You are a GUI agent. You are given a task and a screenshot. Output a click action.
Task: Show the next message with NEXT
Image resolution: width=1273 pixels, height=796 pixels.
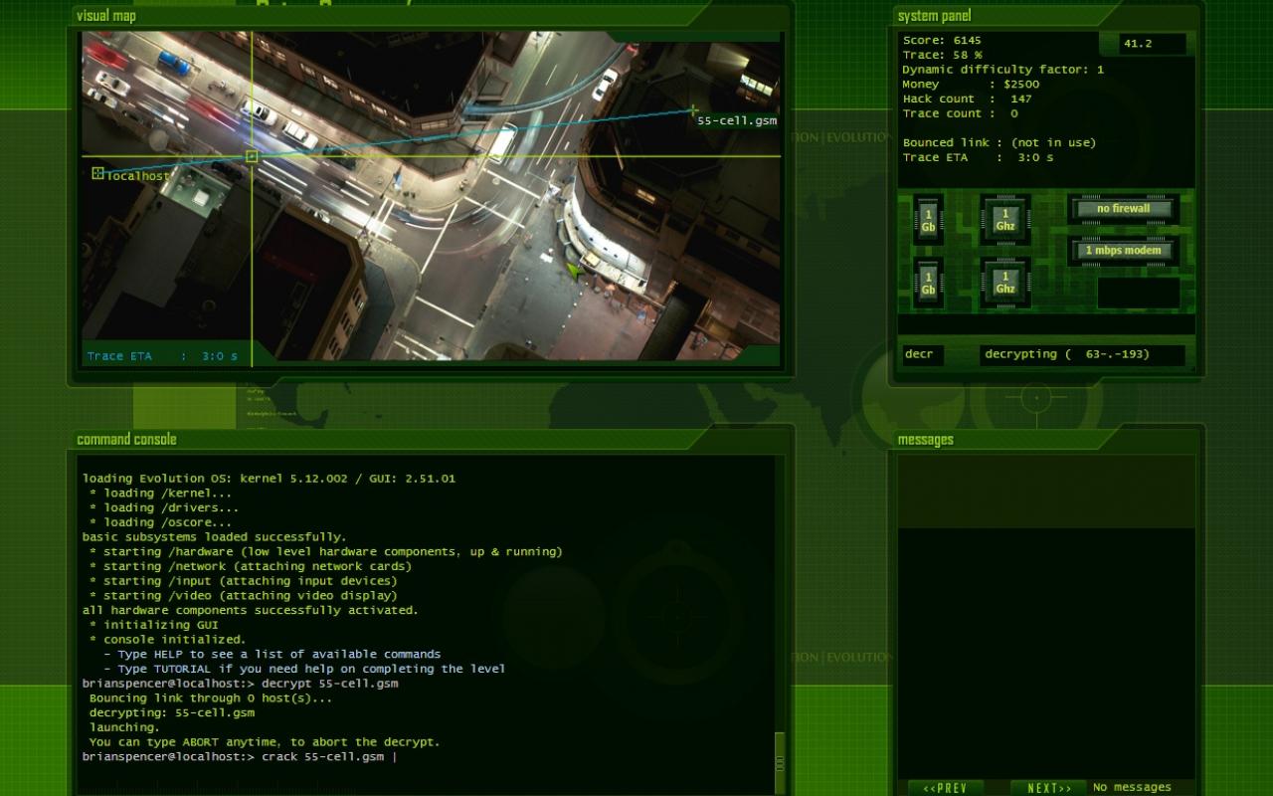coord(1049,788)
